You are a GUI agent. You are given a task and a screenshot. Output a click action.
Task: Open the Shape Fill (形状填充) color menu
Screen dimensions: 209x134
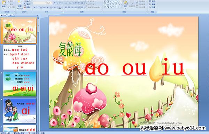click(x=141, y=1)
